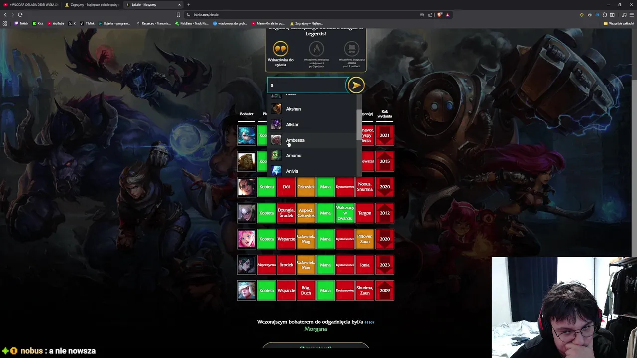Click the Bohater column header
This screenshot has width=637, height=358.
[x=247, y=114]
